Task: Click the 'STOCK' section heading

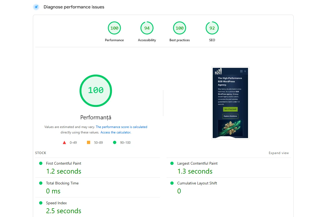Action: coord(41,153)
